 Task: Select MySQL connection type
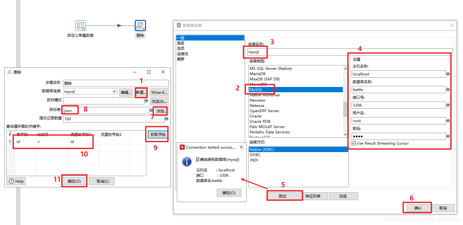pos(296,89)
